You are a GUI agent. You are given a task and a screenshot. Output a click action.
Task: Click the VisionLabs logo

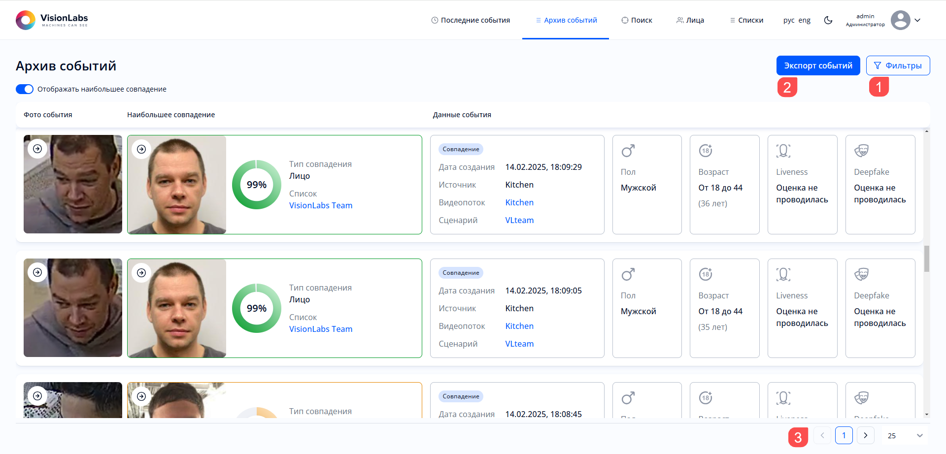(x=52, y=20)
